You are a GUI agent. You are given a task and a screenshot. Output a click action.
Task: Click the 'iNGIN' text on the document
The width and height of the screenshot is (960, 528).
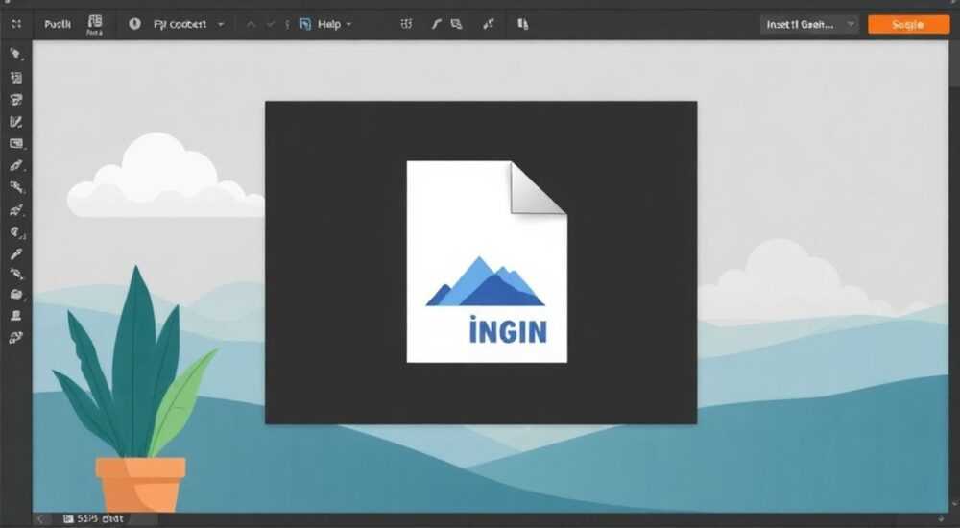click(508, 331)
